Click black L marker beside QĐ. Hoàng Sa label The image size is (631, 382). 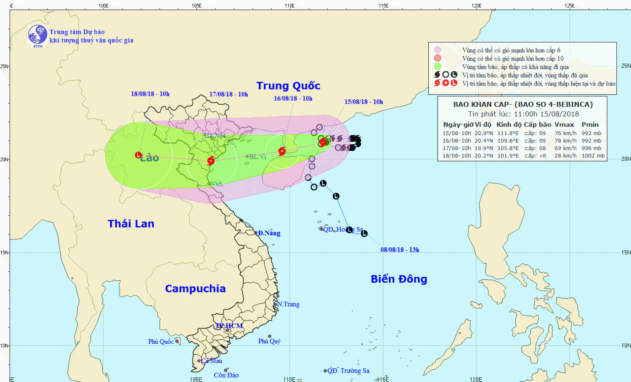(x=349, y=230)
